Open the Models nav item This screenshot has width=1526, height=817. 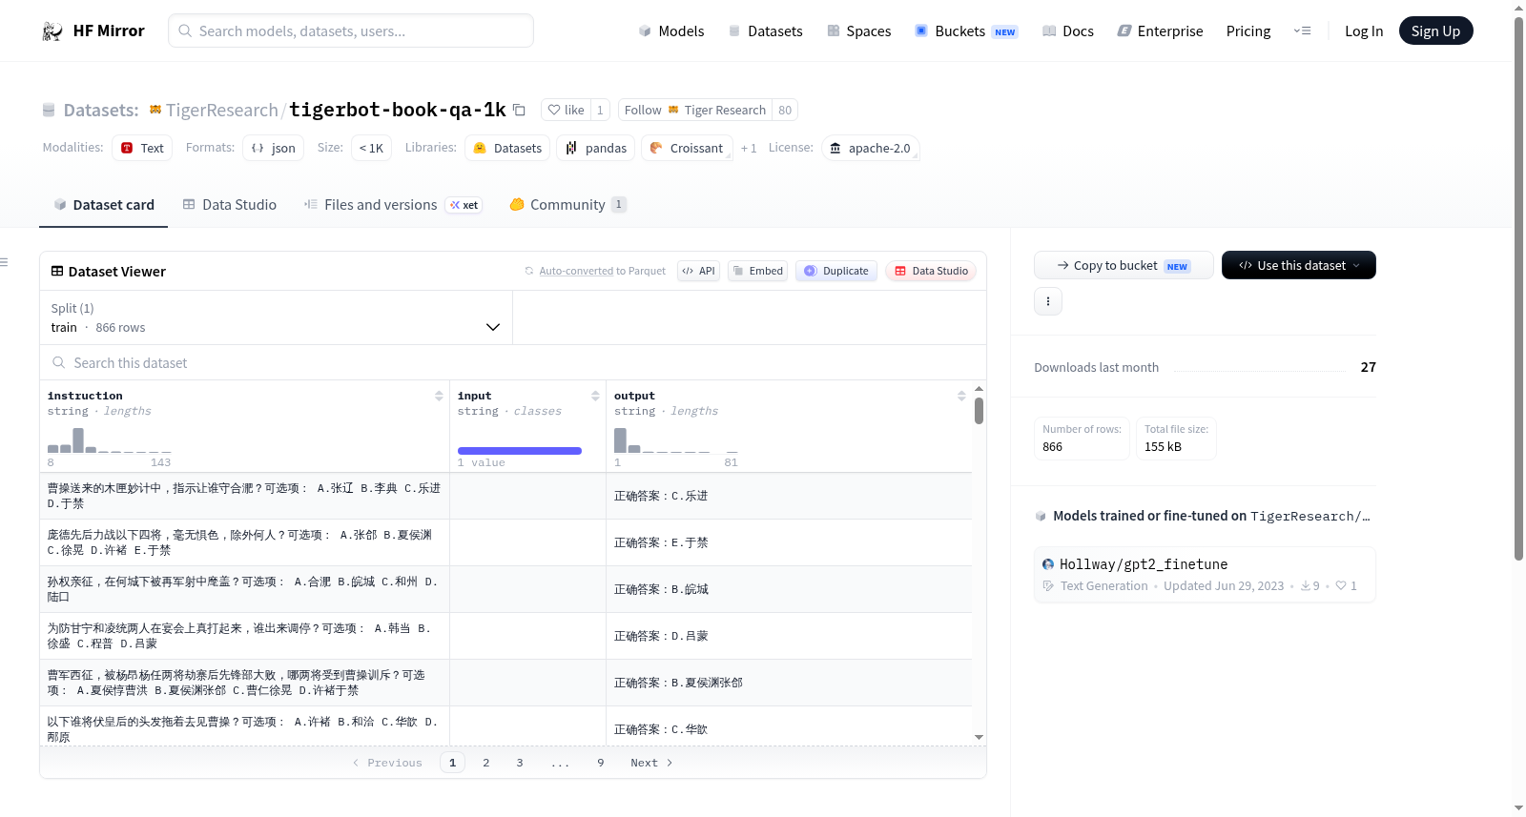click(671, 31)
